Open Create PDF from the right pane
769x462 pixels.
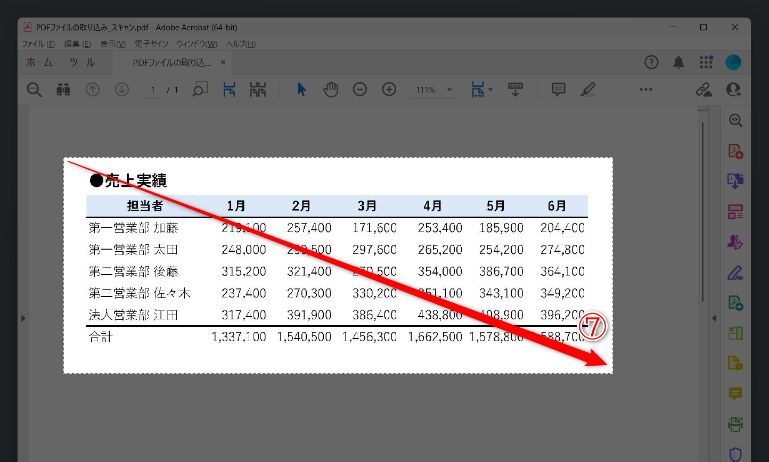tap(735, 151)
